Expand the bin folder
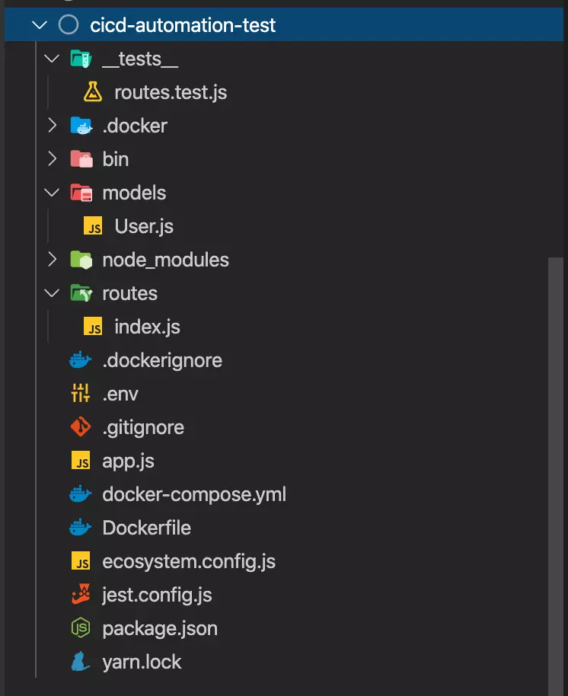 click(51, 158)
